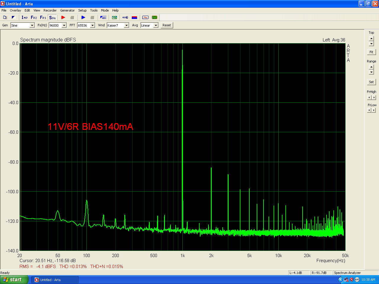Click the Set button

(x=371, y=82)
